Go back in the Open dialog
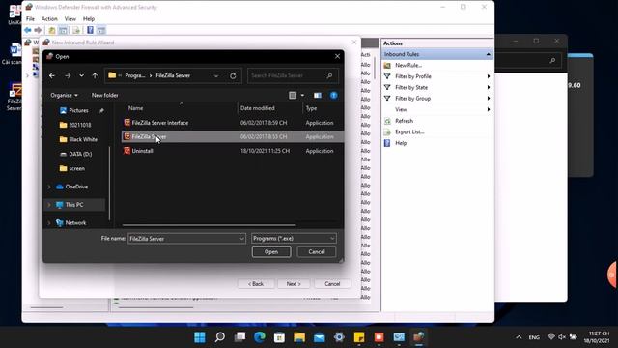 pyautogui.click(x=52, y=75)
